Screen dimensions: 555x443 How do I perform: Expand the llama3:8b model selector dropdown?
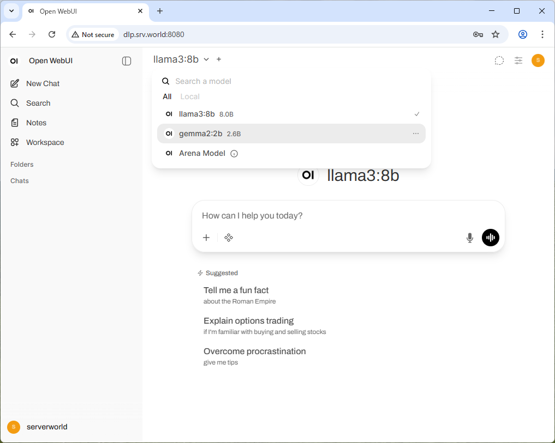tap(181, 59)
